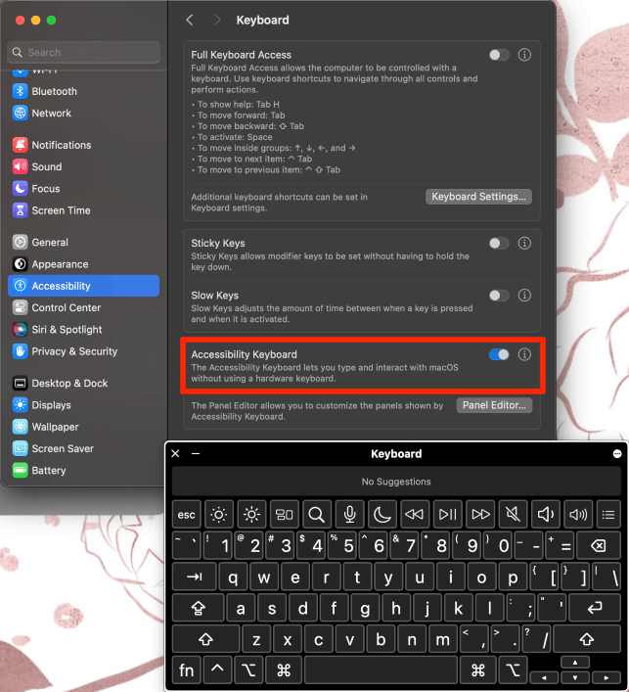
Task: Click the volume up key
Action: pyautogui.click(x=578, y=514)
